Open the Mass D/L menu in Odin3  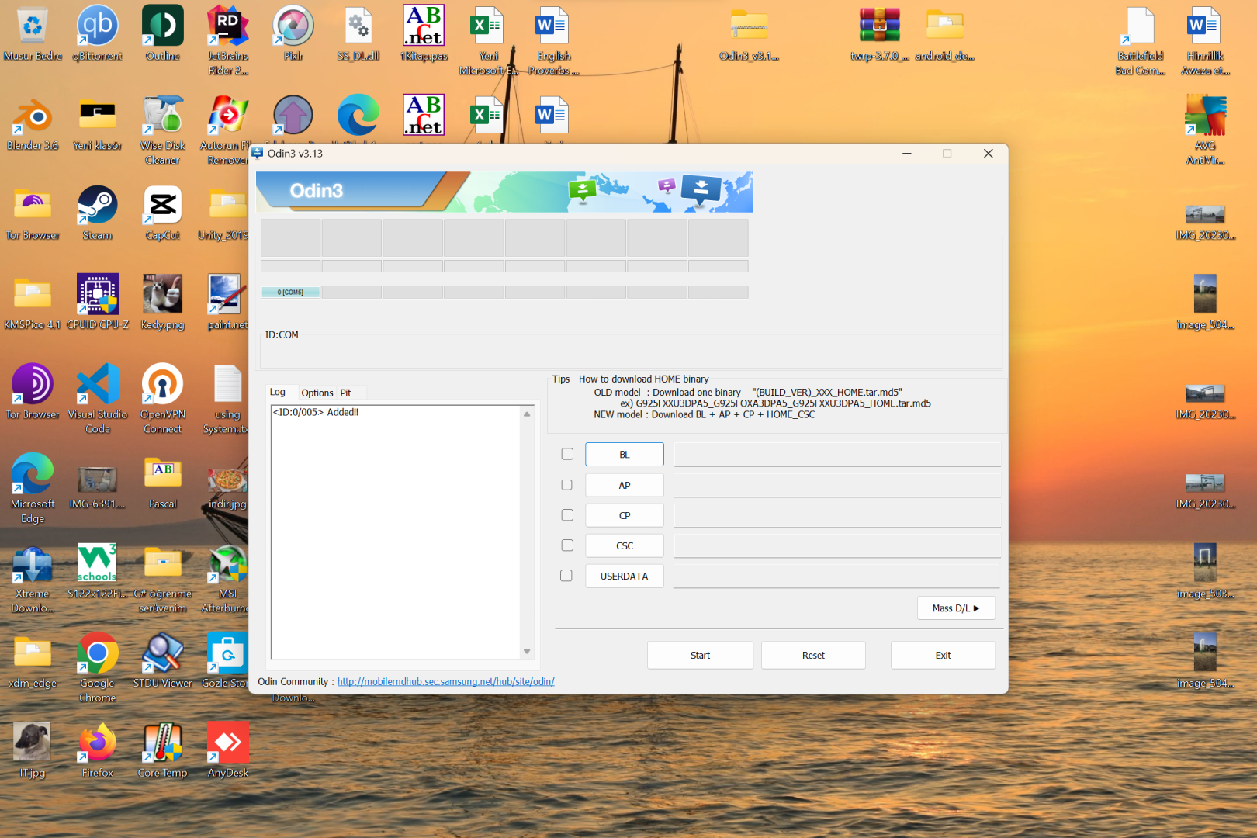coord(956,608)
